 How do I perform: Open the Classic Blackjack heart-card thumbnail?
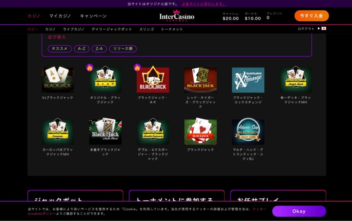point(200,132)
